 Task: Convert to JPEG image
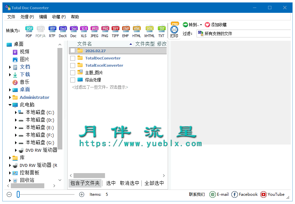click(x=94, y=31)
